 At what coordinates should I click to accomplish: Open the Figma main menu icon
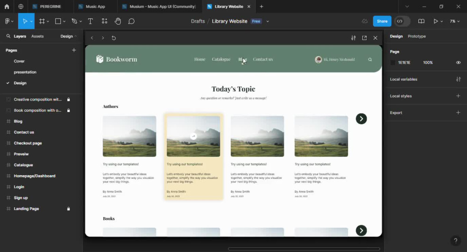[7, 21]
